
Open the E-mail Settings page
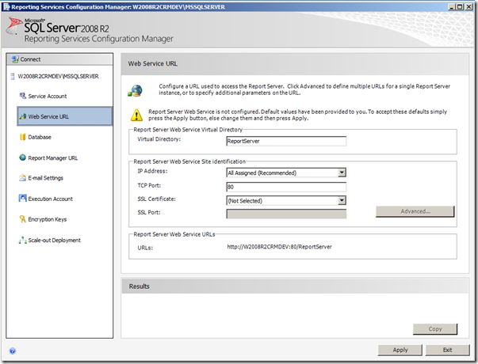pos(45,178)
